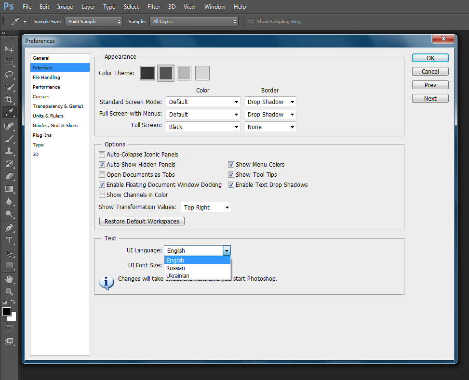Open Standard Screen Mode color dropdown

point(203,102)
